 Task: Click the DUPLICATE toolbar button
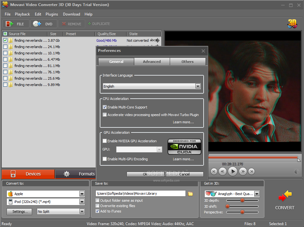pyautogui.click(x=99, y=24)
